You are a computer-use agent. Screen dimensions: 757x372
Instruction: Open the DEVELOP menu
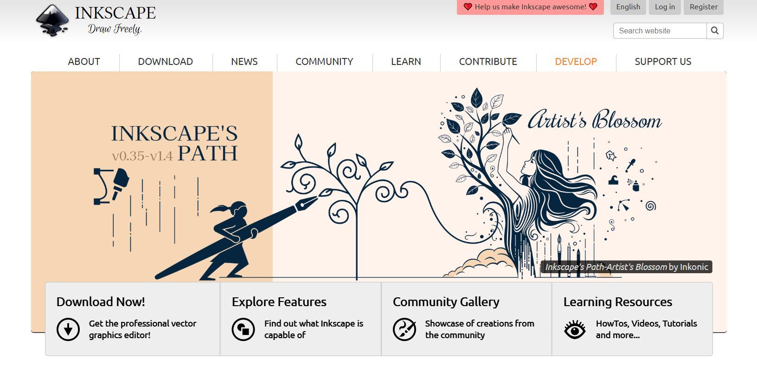(x=576, y=62)
